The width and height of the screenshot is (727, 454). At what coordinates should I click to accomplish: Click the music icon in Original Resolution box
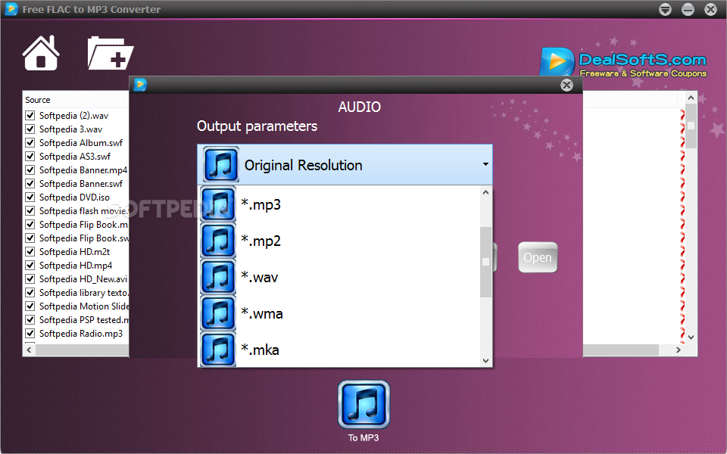pyautogui.click(x=220, y=164)
